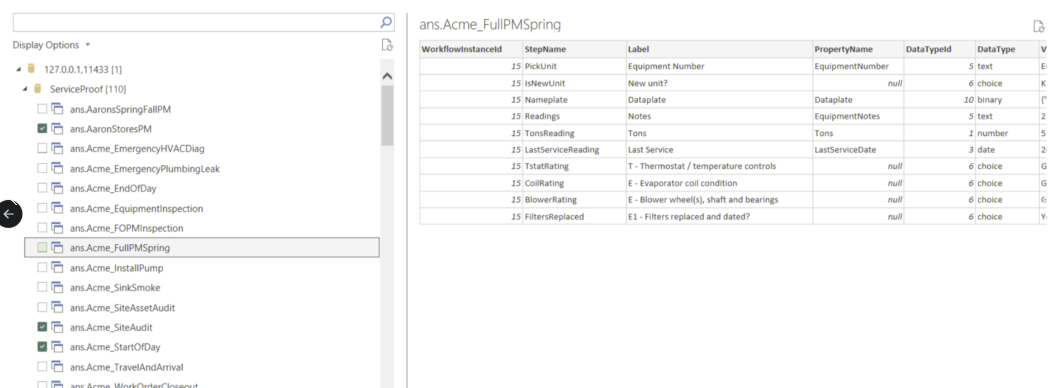Click the refresh icon at top right of the preview
The image size is (1062, 388).
coord(1039,26)
